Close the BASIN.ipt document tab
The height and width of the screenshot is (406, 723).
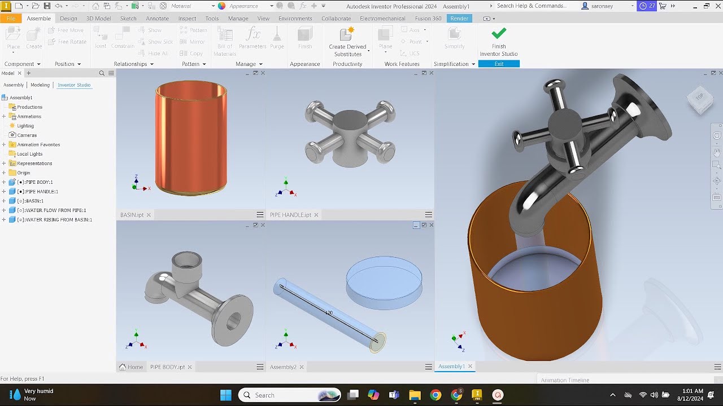[149, 215]
